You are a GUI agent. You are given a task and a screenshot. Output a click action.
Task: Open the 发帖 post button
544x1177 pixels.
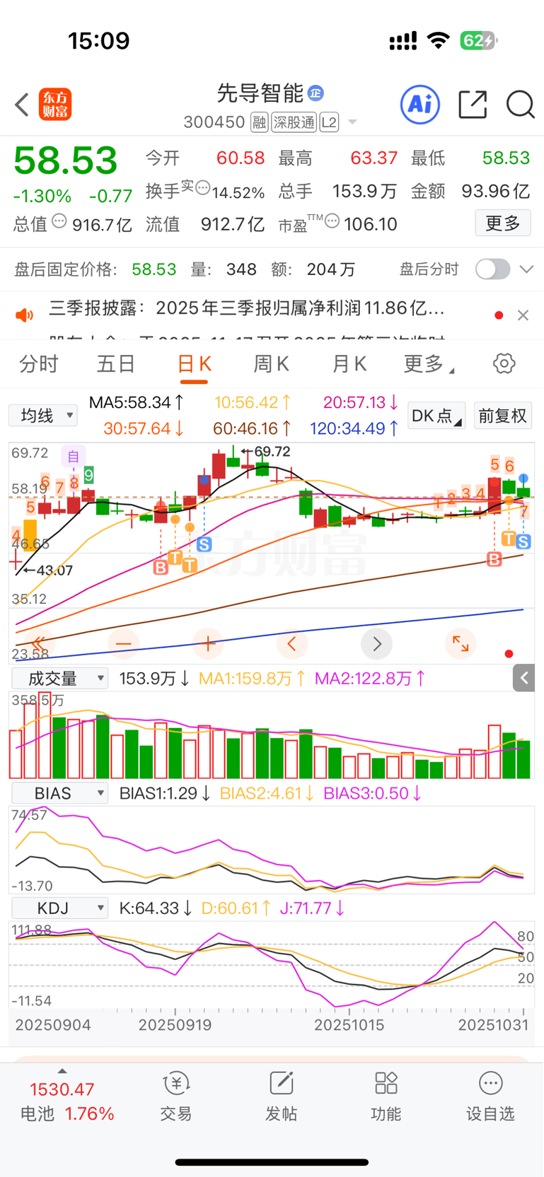[281, 1096]
